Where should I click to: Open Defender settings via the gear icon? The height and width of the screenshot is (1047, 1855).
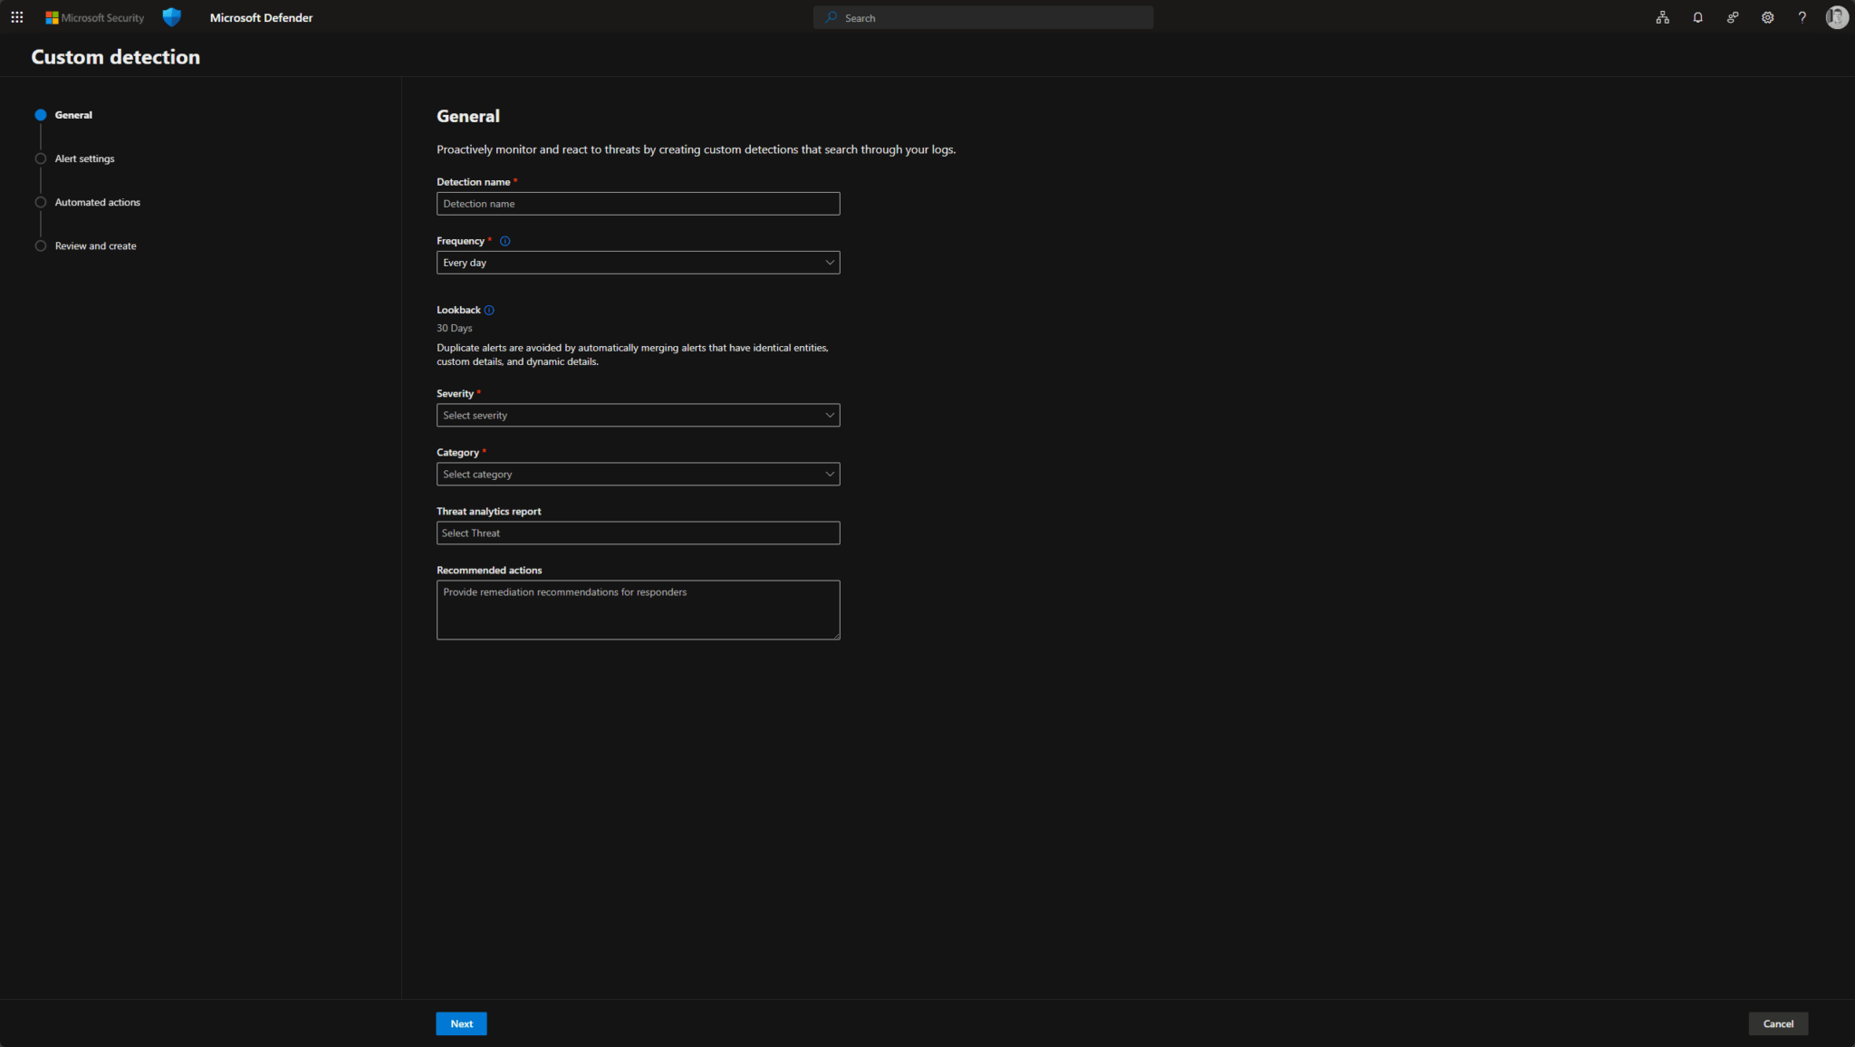1767,17
